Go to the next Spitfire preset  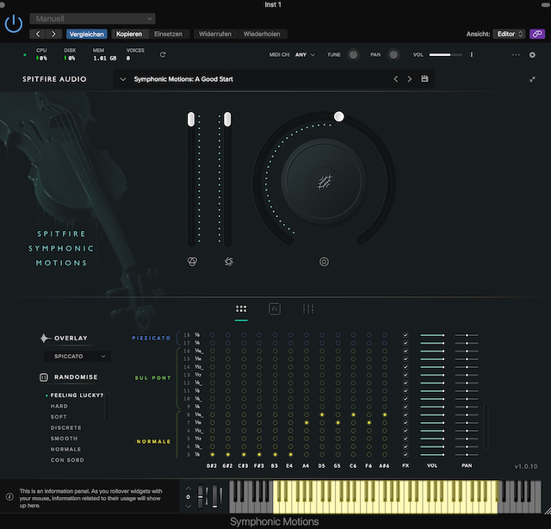pos(410,79)
